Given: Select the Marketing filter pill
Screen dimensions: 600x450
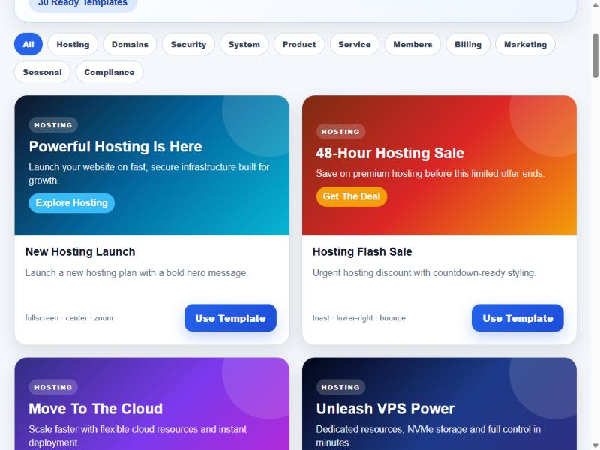Looking at the screenshot, I should click(x=525, y=44).
